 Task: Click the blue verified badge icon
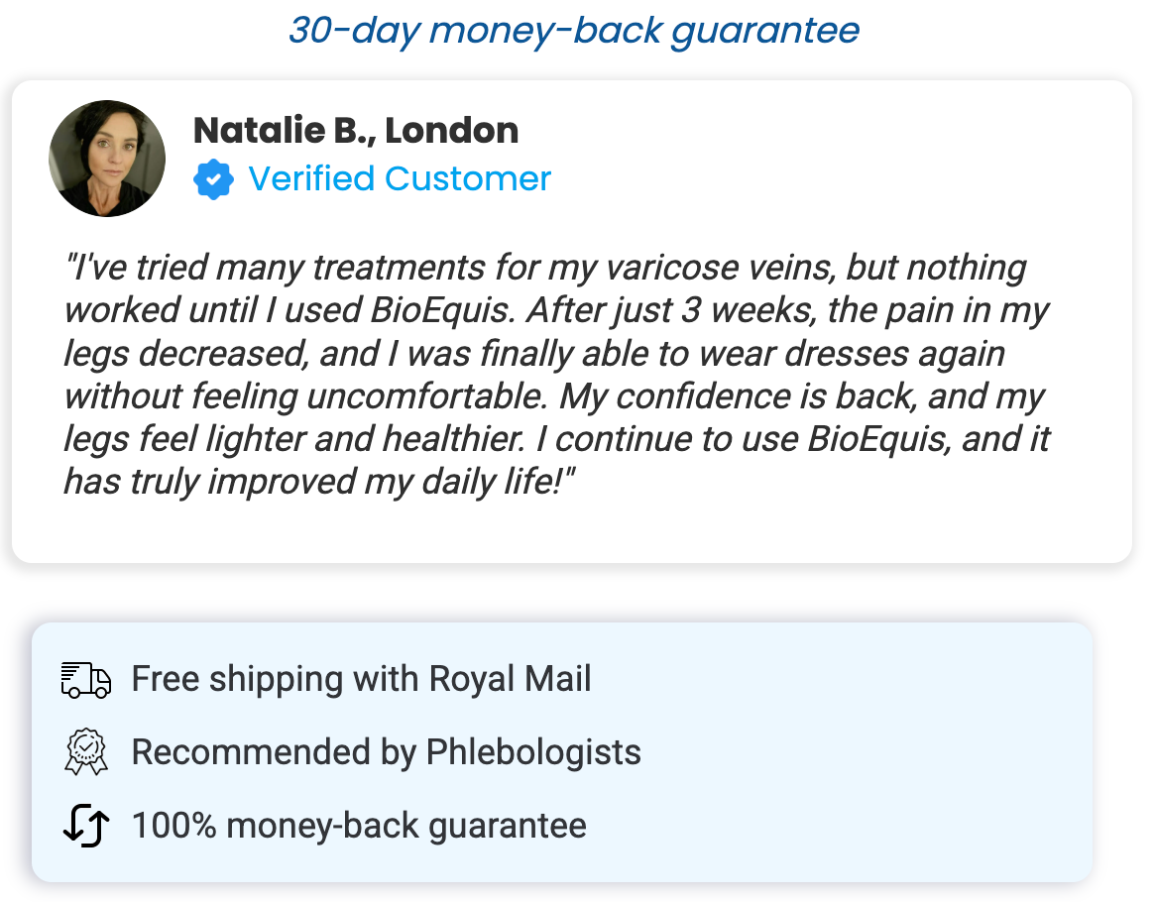point(213,179)
